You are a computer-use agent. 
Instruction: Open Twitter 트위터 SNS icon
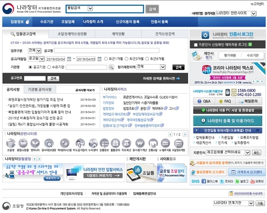[222, 181]
